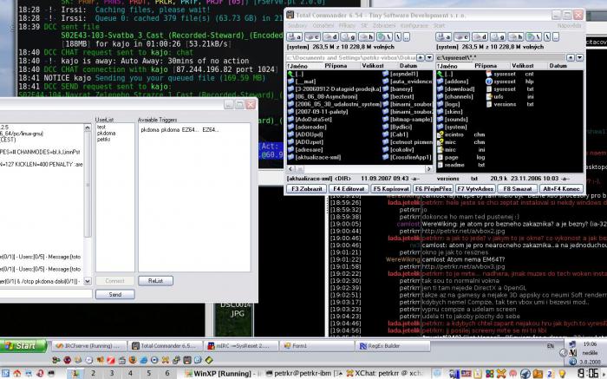Screen dimensions: 607x379
Task: Switch to XChat window in host taskbar
Action: [x=384, y=373]
